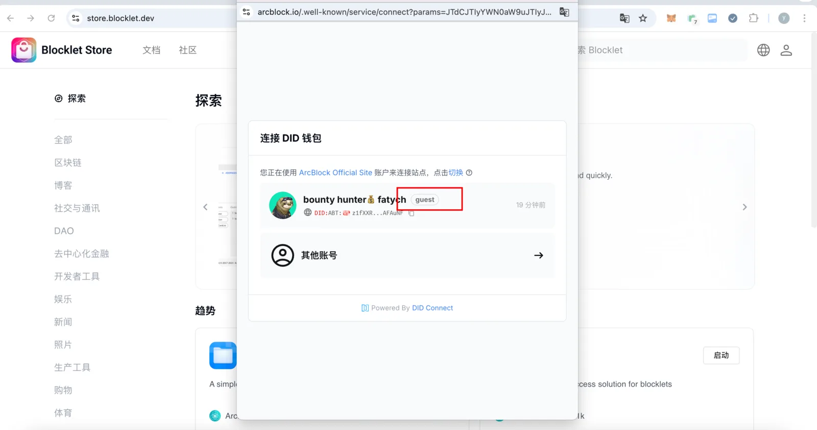817x430 pixels.
Task: Reload the store.blocklet.dev page
Action: [x=51, y=18]
